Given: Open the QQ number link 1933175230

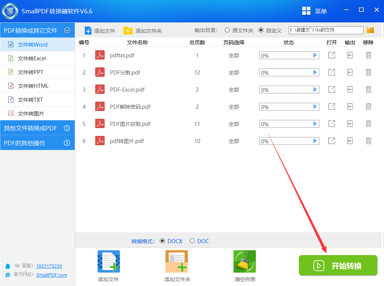Looking at the screenshot, I should pyautogui.click(x=49, y=266).
